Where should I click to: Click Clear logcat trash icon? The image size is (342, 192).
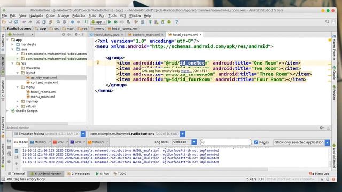17,151
